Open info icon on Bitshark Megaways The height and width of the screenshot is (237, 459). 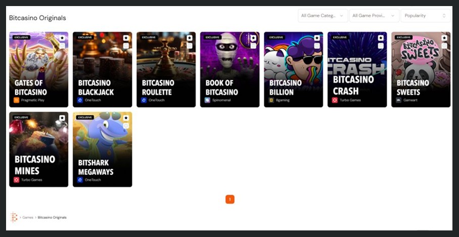[x=126, y=126]
